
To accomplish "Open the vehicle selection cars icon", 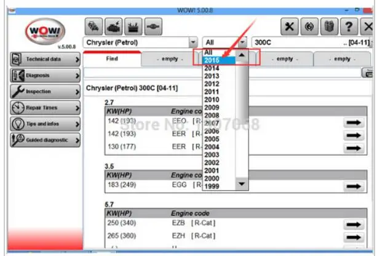I will 93,26.
